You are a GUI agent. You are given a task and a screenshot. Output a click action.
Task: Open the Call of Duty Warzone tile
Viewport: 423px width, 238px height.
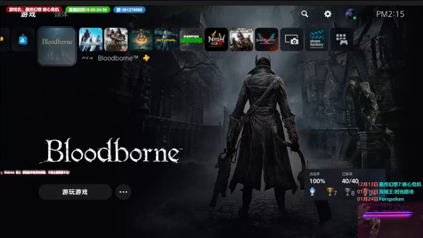click(242, 39)
